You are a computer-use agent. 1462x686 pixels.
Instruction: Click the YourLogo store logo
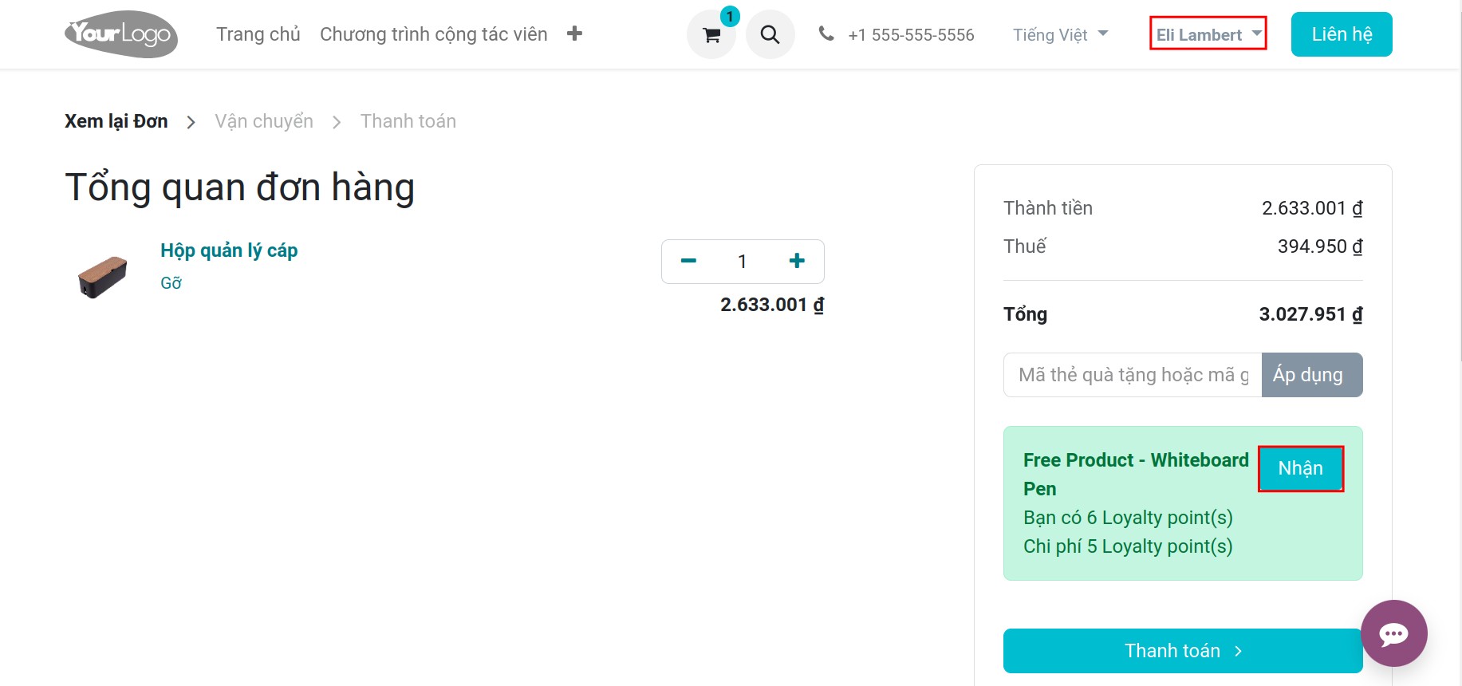pyautogui.click(x=120, y=34)
